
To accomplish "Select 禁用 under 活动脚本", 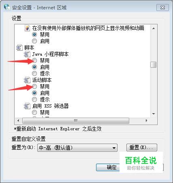I will pos(34,86).
